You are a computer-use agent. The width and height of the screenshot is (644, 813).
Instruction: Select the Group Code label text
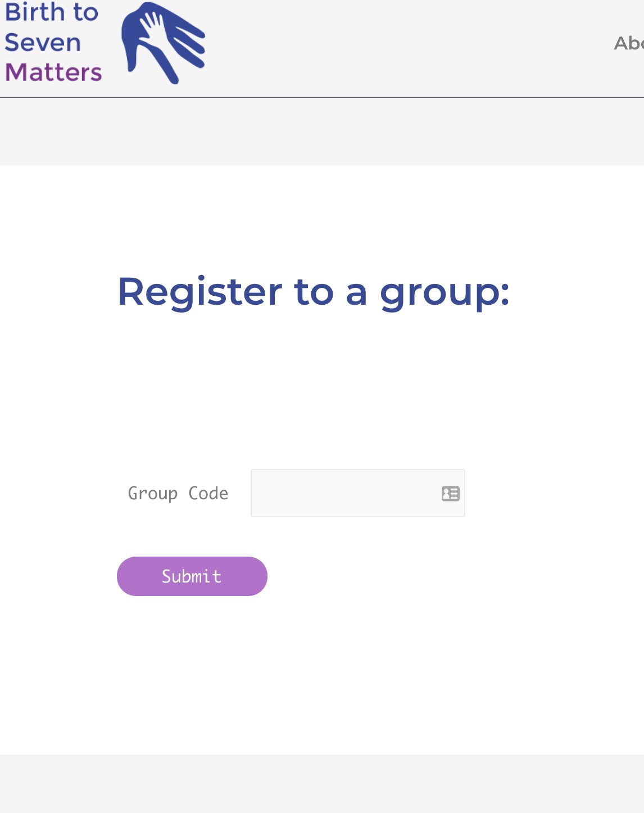click(x=178, y=493)
